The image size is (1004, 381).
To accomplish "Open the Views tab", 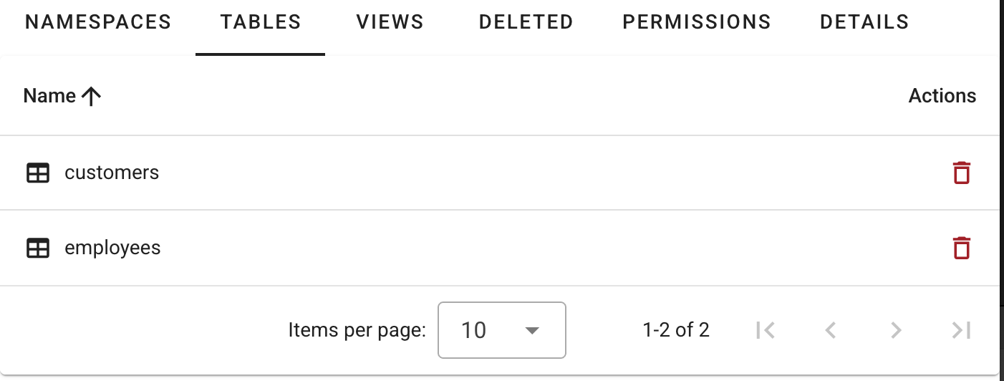I will (390, 22).
